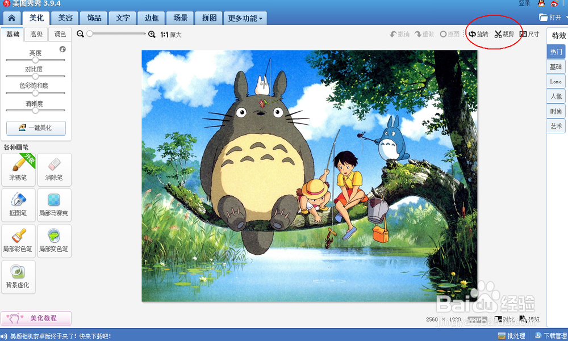Adjust the 对比度 contrast slider
The width and height of the screenshot is (568, 341).
tap(35, 77)
